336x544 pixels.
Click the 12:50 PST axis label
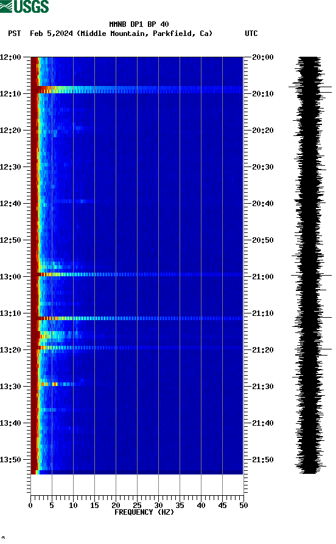click(x=10, y=240)
